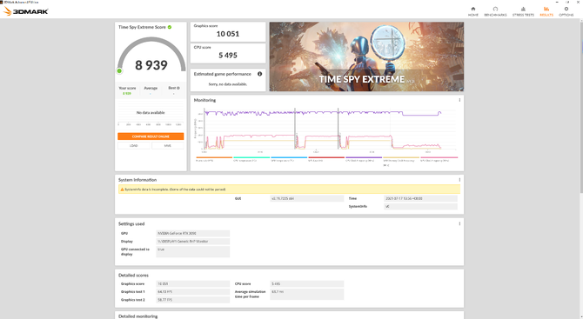Click the 3DMark logo

(x=26, y=11)
